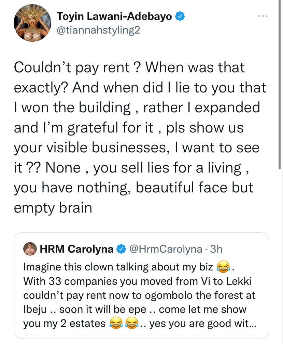Click the HRM Carolyna display name

(x=76, y=249)
